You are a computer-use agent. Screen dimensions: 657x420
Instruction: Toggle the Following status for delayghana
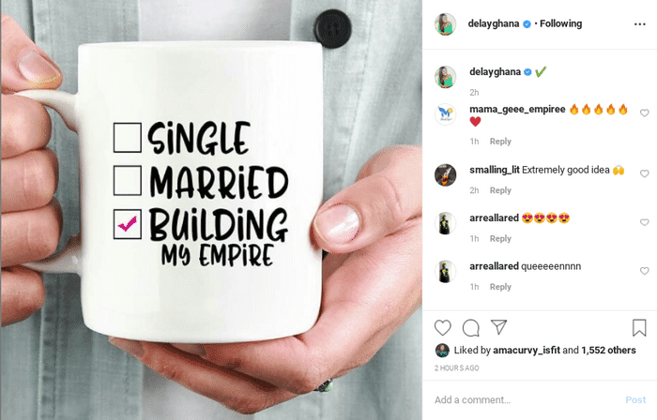tap(560, 23)
